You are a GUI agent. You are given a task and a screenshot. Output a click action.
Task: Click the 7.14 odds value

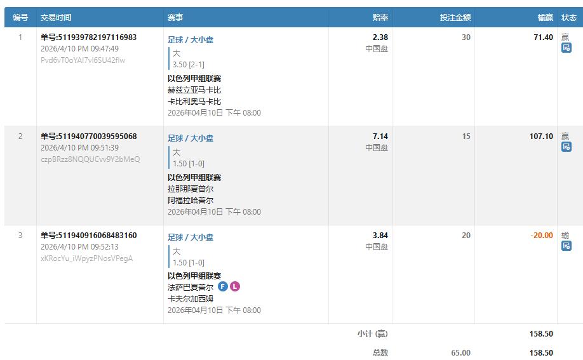[x=380, y=137]
